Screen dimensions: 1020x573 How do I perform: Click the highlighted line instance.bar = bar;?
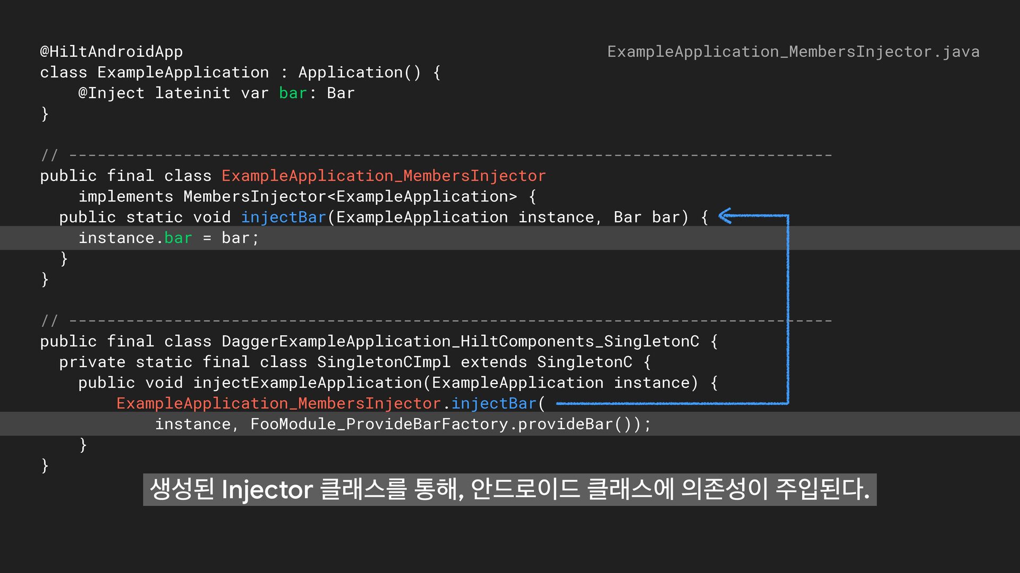pyautogui.click(x=169, y=238)
